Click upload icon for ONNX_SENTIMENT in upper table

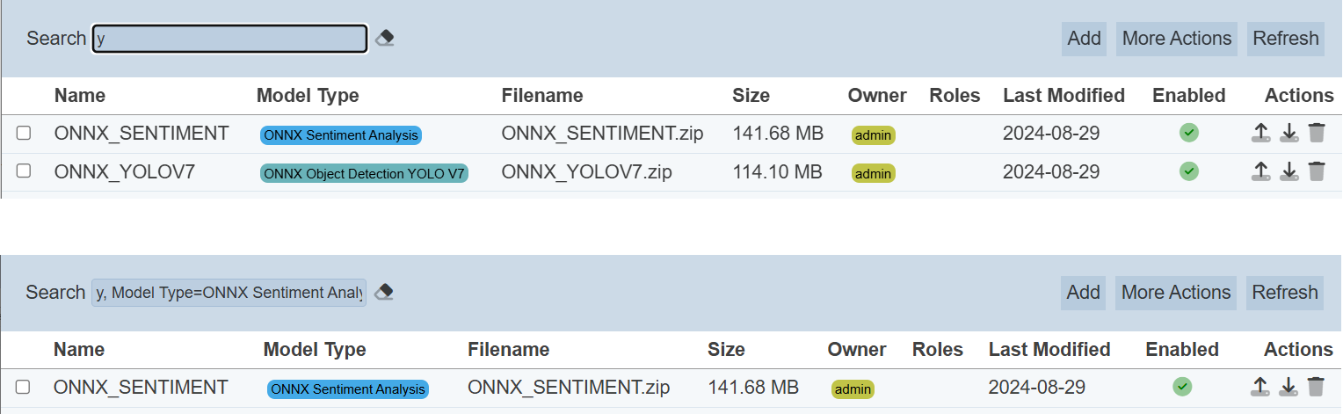pos(1260,133)
